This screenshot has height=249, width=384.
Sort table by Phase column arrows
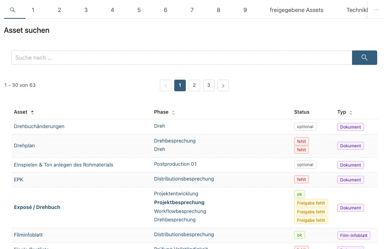[x=173, y=112]
